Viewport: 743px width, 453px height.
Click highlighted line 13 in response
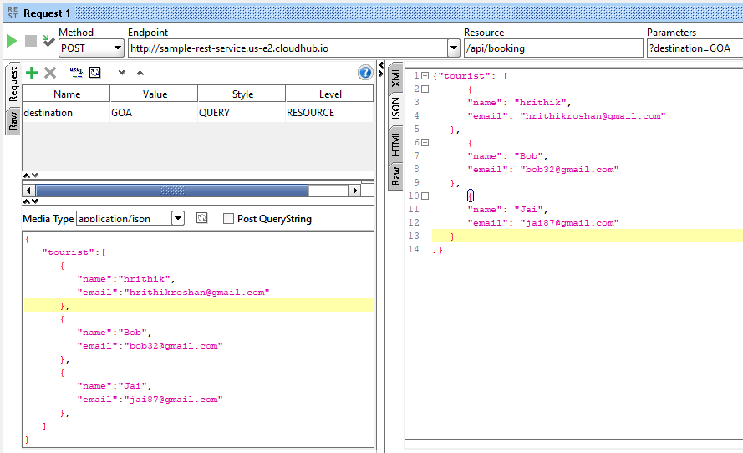[x=587, y=236]
